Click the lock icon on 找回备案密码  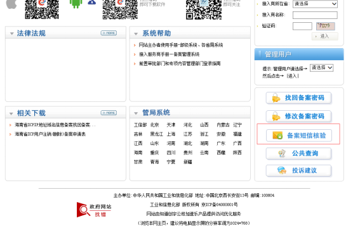tap(276, 98)
